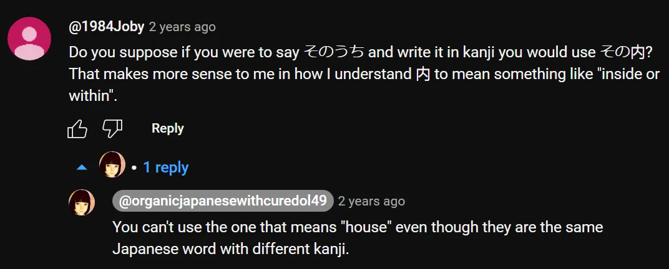Click the reply author's avatar beside @organicjapanesewithcuredol49
The image size is (669, 269).
click(x=81, y=202)
